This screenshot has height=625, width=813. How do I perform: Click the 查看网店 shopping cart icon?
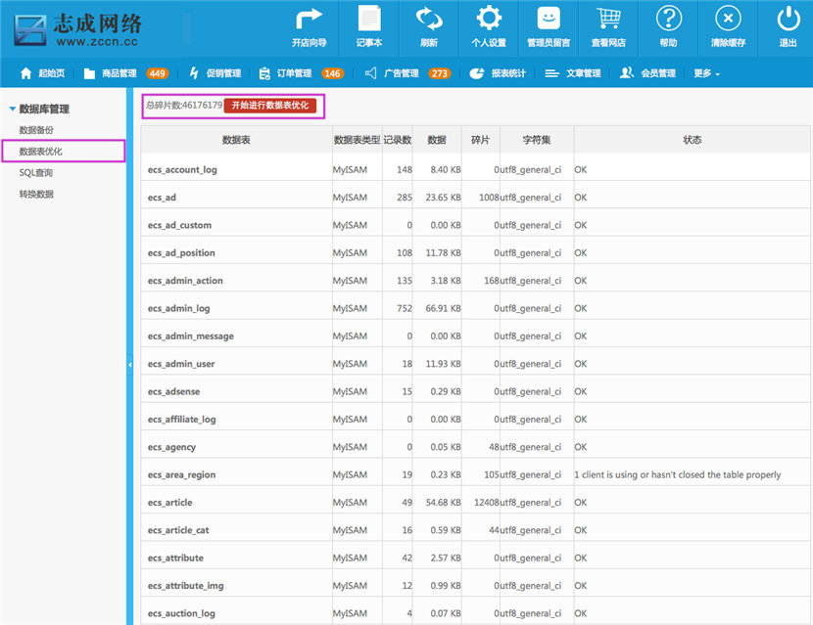pos(608,19)
